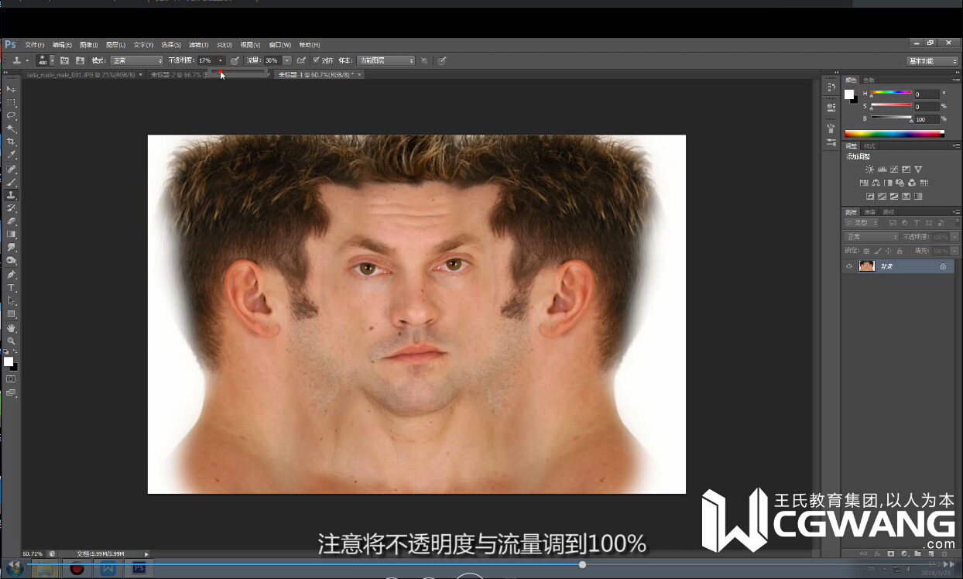The image size is (963, 579).
Task: Switch to the 路径 paths tab
Action: point(888,211)
